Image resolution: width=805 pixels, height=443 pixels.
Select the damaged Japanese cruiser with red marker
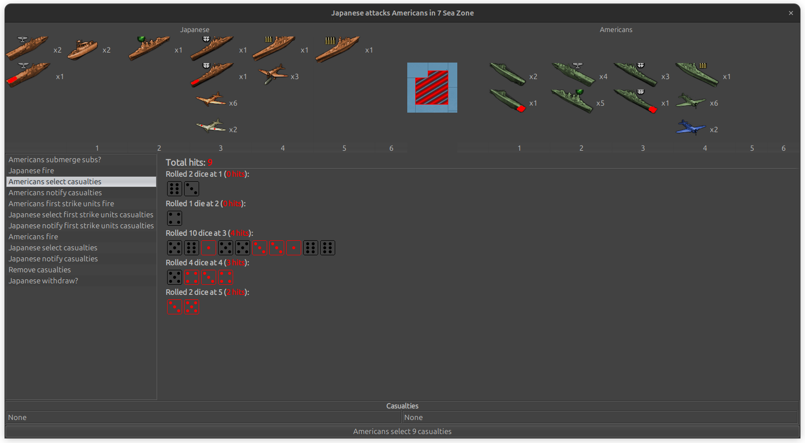pyautogui.click(x=212, y=75)
